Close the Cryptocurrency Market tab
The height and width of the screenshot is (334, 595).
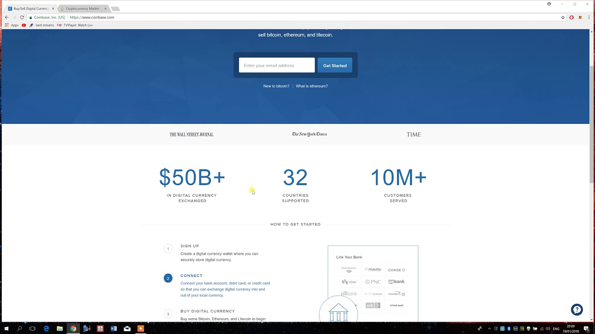click(x=106, y=8)
